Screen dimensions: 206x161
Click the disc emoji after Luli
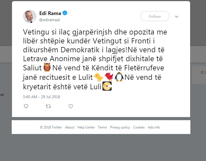pos(107,86)
